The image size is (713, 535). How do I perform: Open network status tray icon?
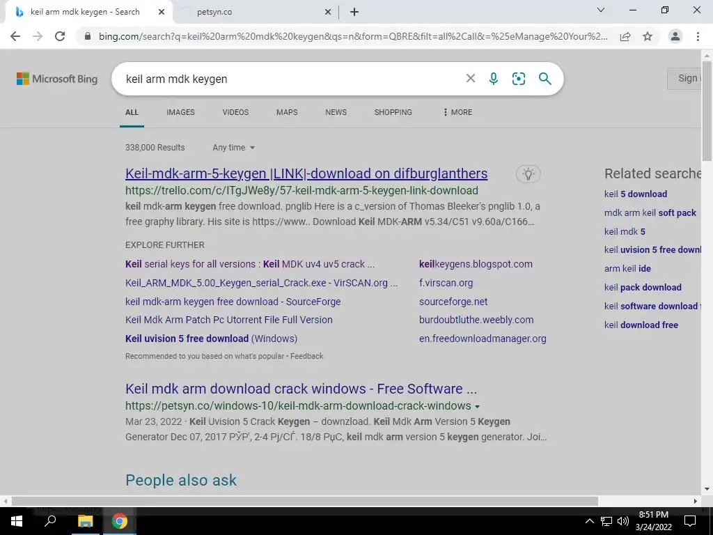pos(606,521)
